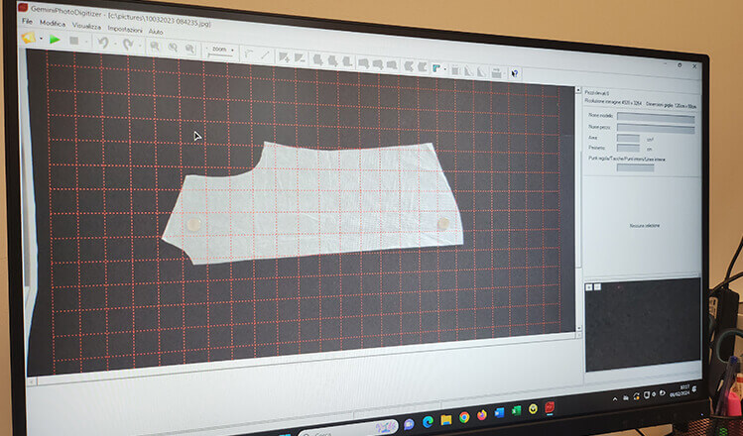The height and width of the screenshot is (436, 743).
Task: Select the highlighted teal corner tool icon
Action: click(x=434, y=68)
